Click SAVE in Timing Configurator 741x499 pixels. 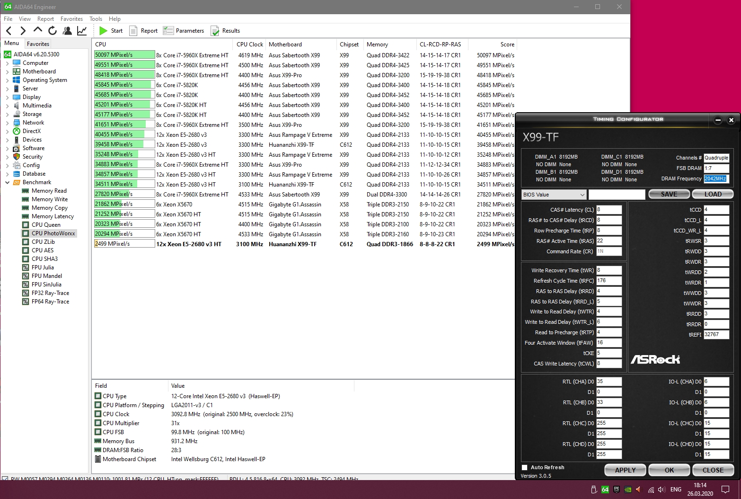click(x=669, y=194)
